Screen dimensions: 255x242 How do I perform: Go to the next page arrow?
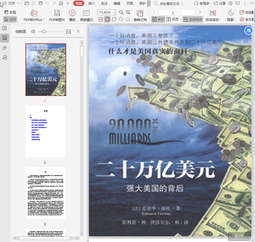[x=200, y=12]
